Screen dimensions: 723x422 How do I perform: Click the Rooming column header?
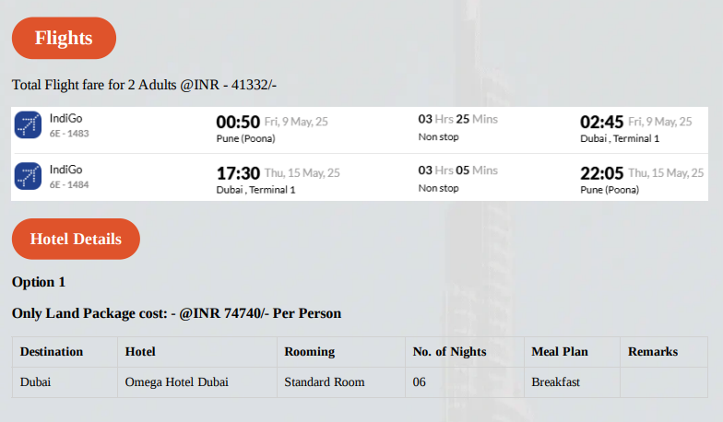point(310,352)
